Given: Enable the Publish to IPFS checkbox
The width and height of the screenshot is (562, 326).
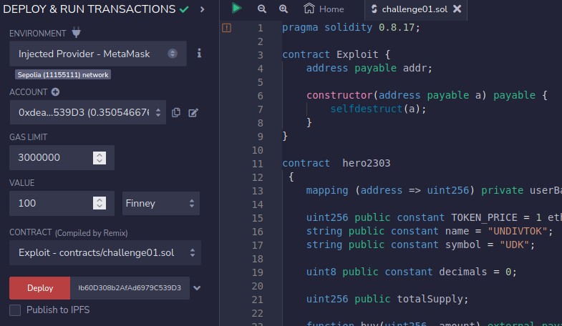Looking at the screenshot, I should pos(15,310).
